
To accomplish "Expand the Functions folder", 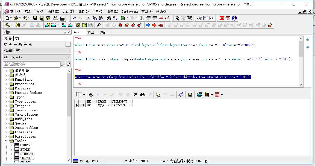I will coord(6,80).
